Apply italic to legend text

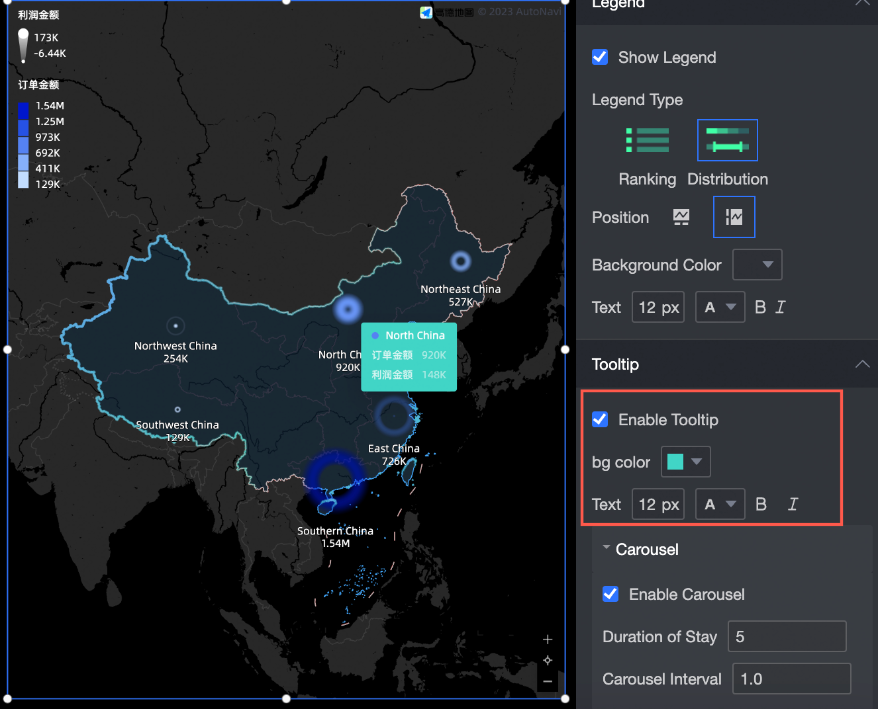[780, 306]
